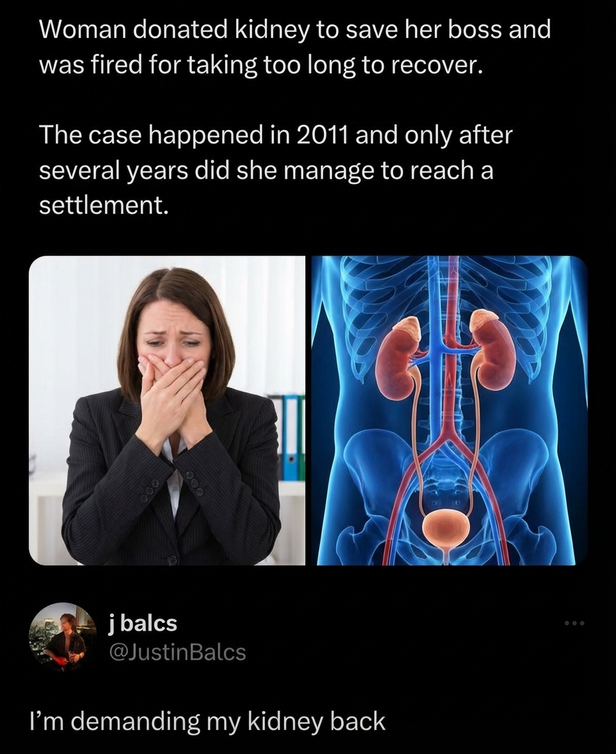This screenshot has height=754, width=616.
Task: Click the blue binders behind the woman
Action: [291, 437]
